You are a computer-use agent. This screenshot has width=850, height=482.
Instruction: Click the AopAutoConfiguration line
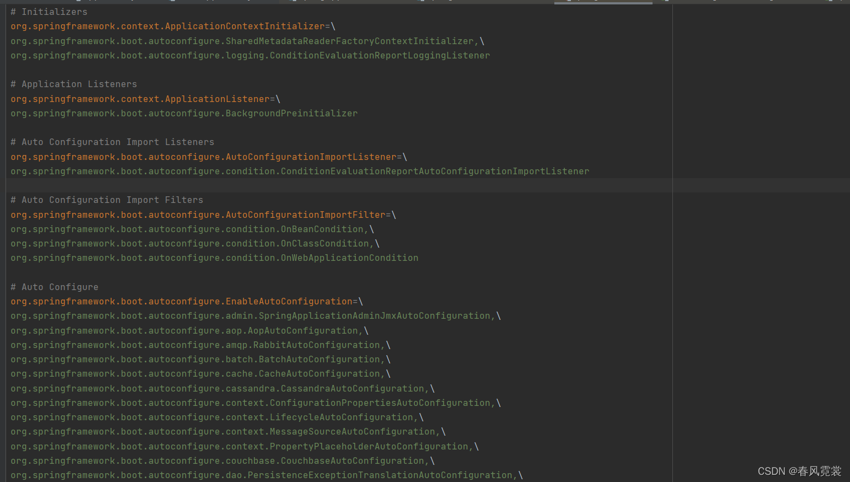click(190, 330)
